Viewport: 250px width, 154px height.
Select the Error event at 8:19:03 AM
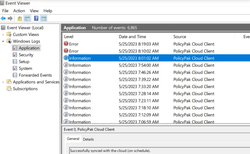pos(156,44)
